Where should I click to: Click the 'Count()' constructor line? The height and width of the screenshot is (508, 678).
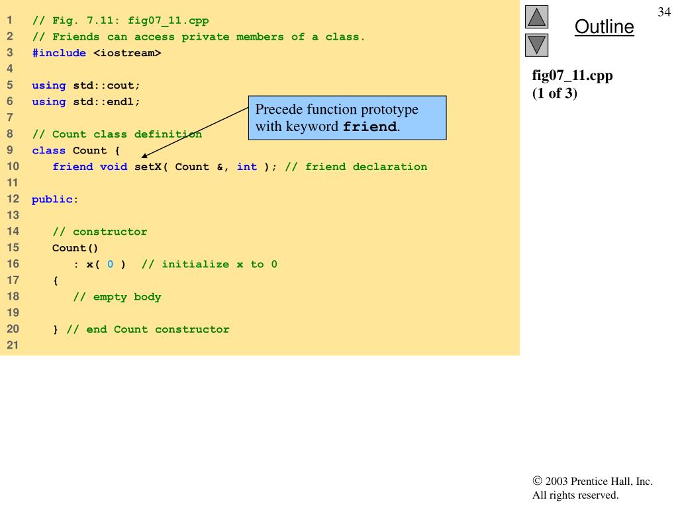pos(75,248)
